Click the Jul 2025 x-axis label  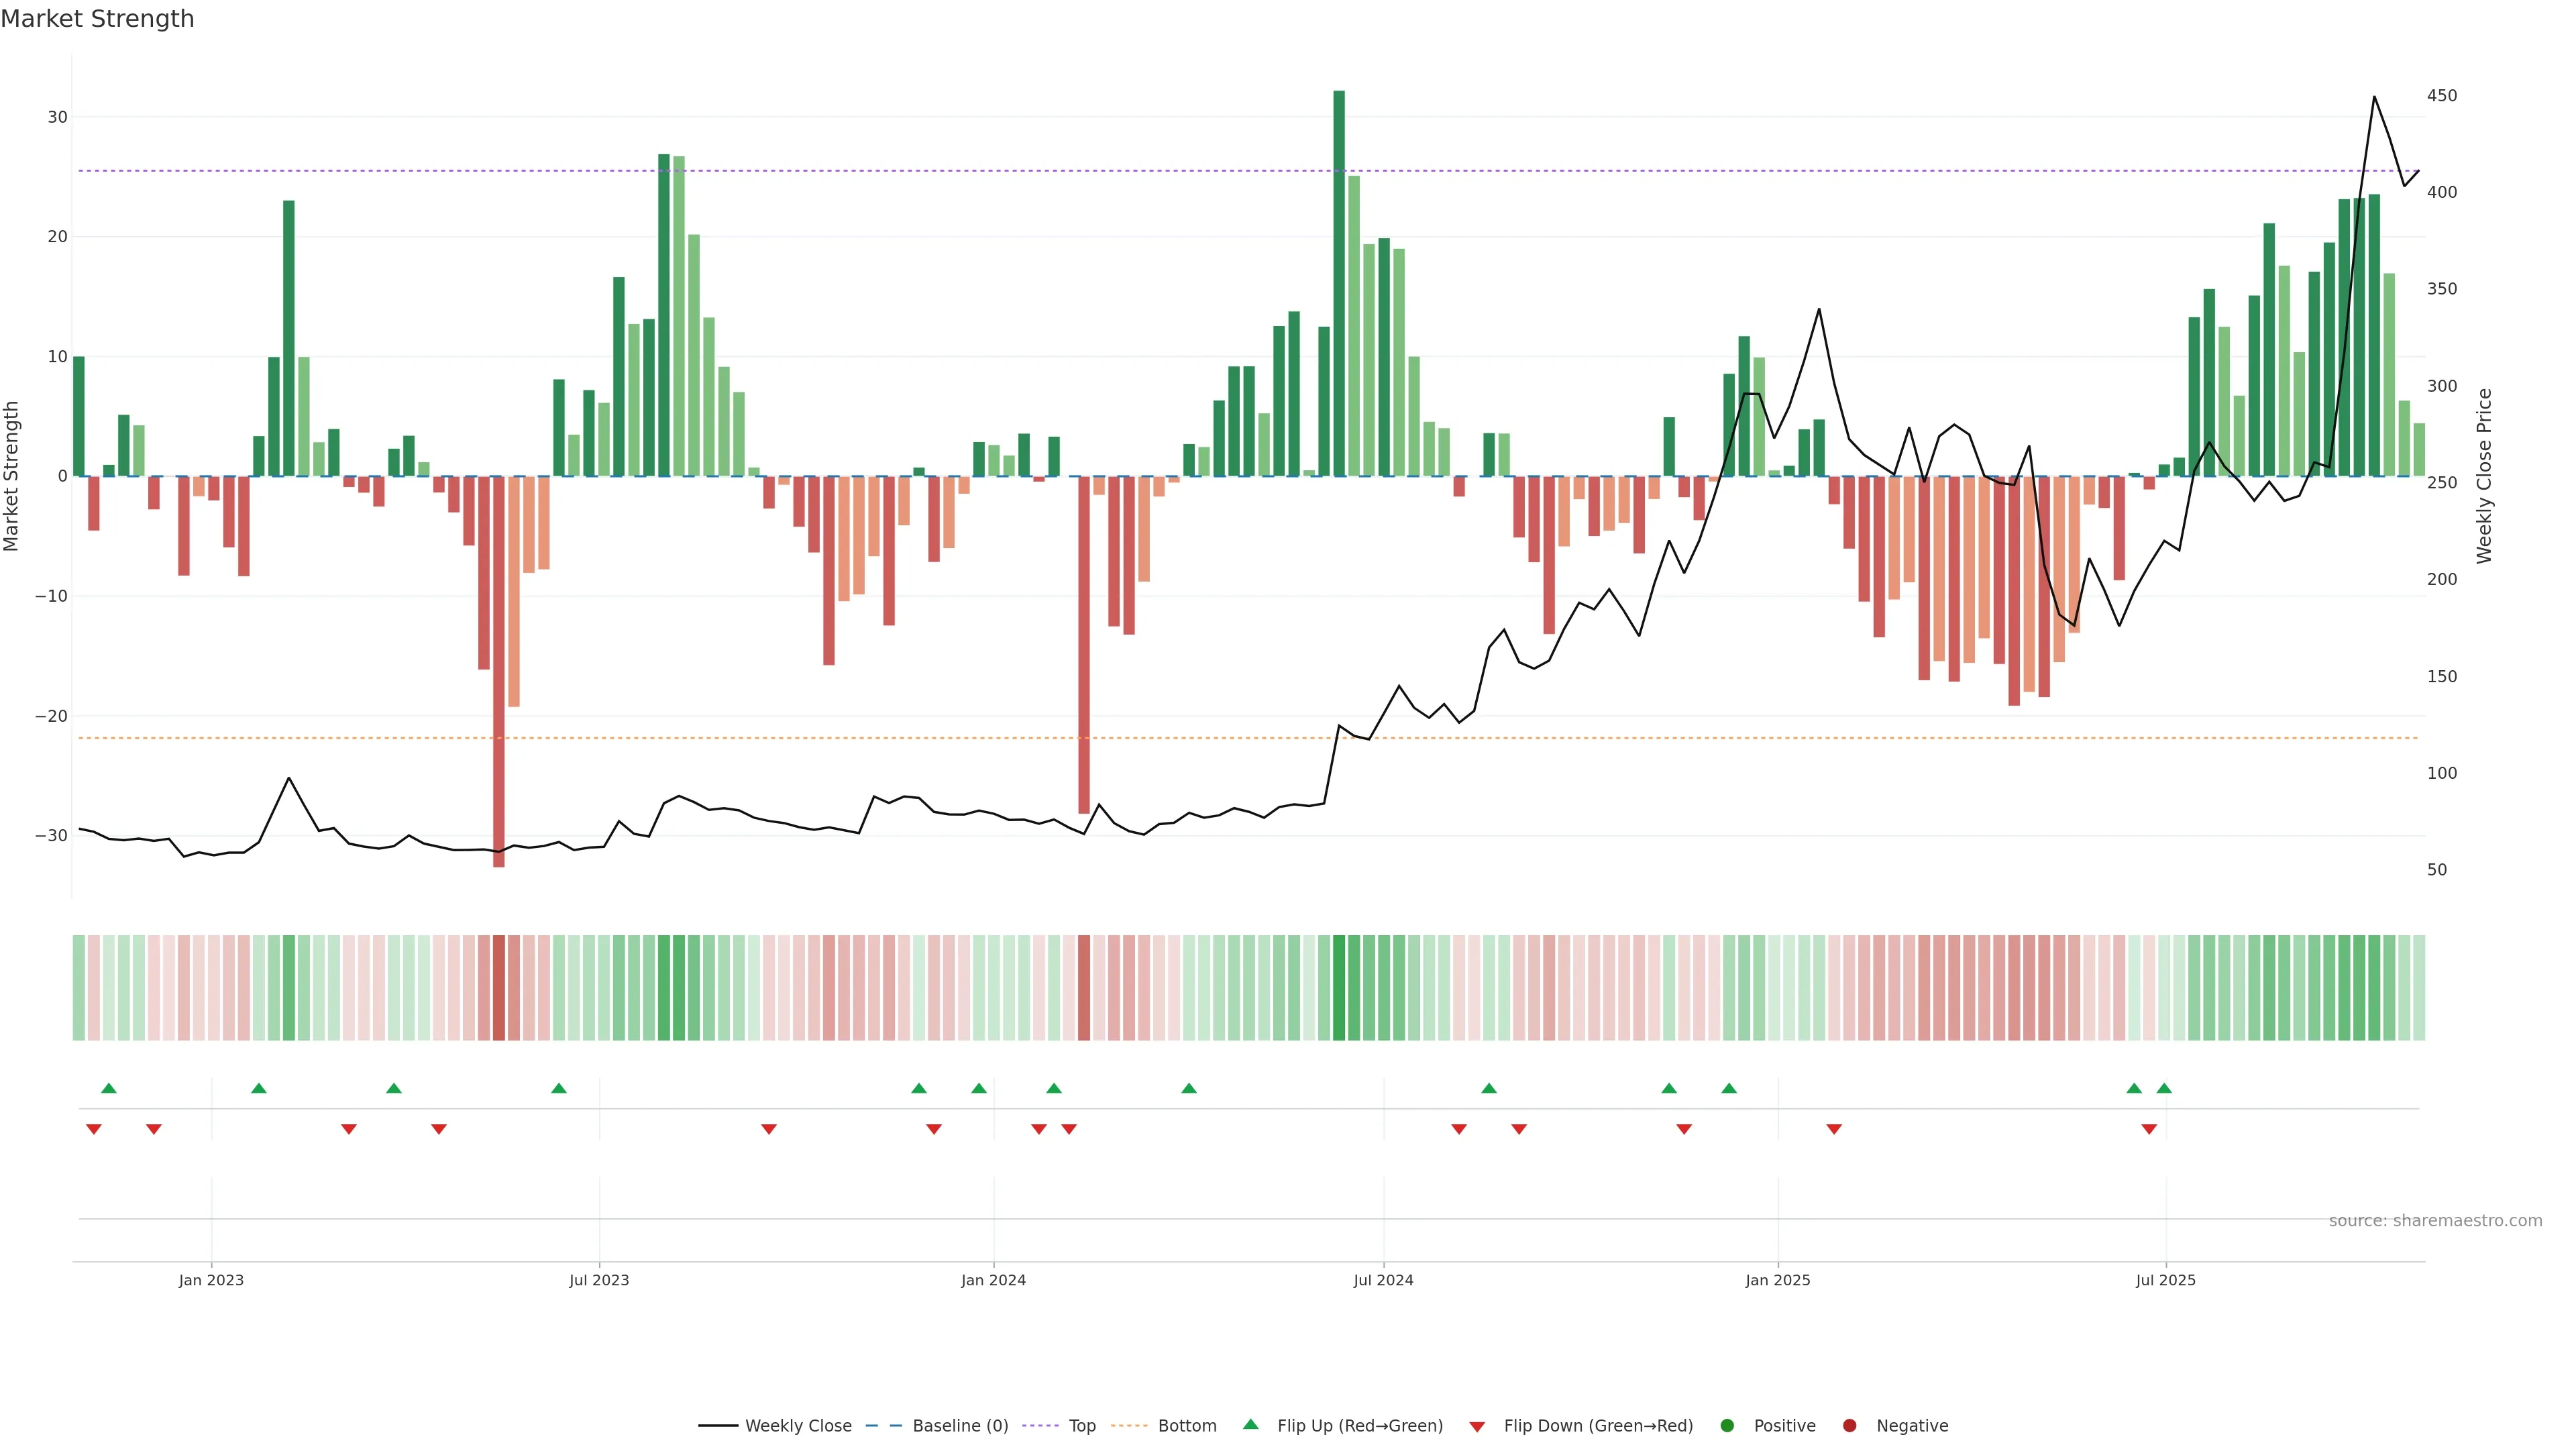click(2165, 1280)
